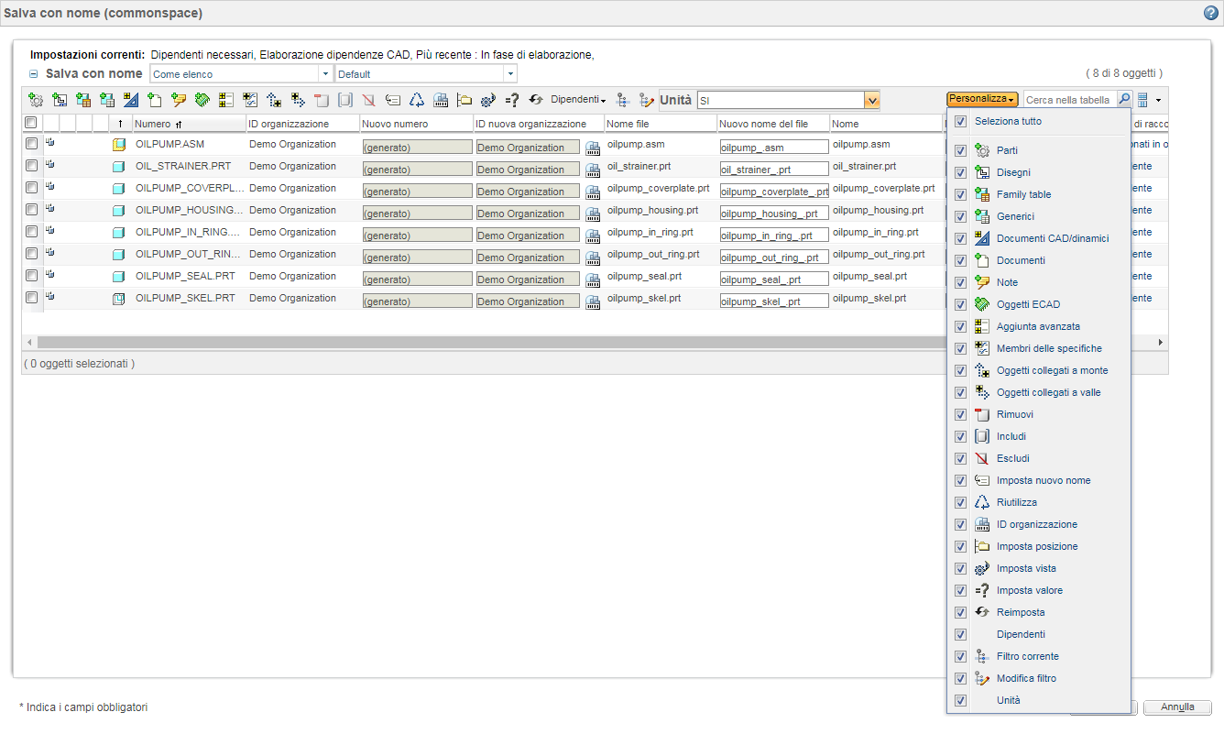Image resolution: width=1224 pixels, height=734 pixels.
Task: Click the Oggetti collegati a monte toolbar icon
Action: 274,100
